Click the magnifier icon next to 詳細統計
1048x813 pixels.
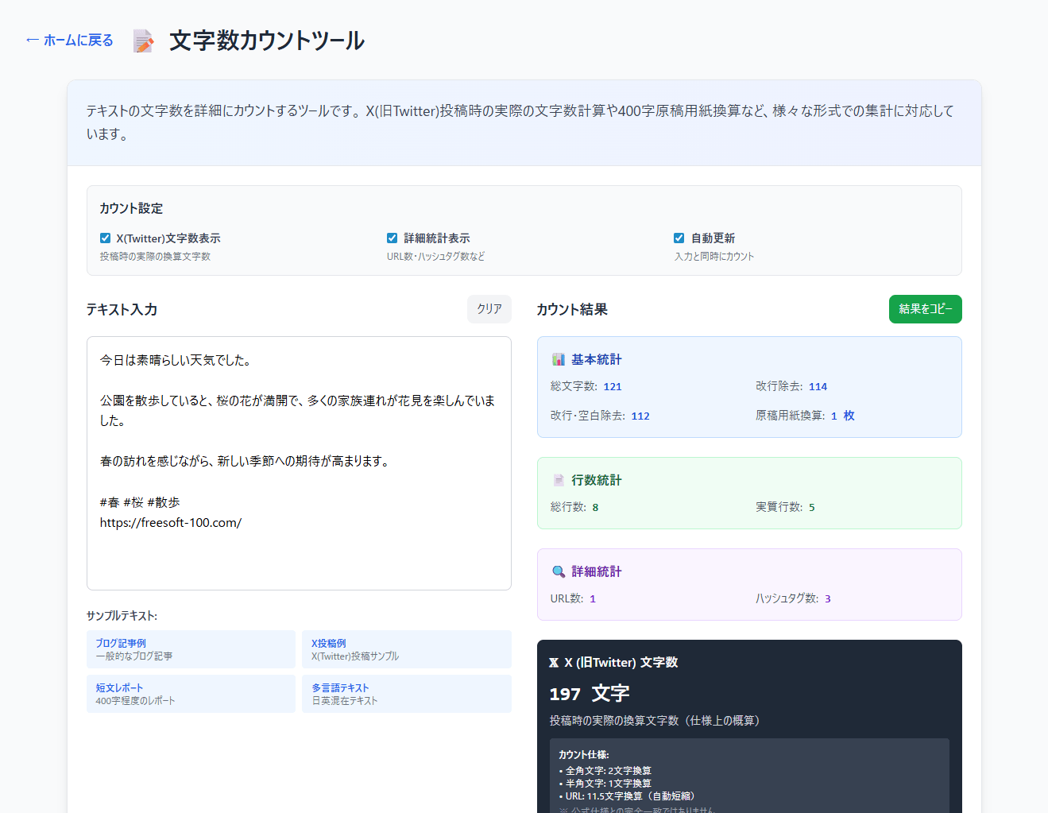pyautogui.click(x=559, y=572)
